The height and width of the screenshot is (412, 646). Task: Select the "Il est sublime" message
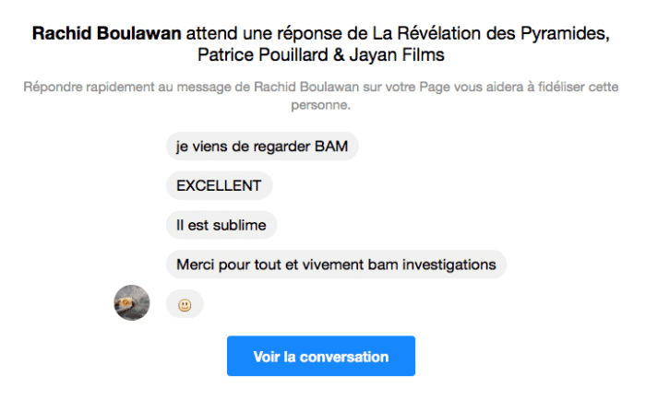tap(221, 225)
